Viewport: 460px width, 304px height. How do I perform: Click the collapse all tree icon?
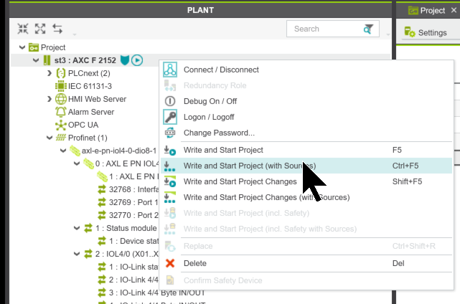click(x=23, y=29)
